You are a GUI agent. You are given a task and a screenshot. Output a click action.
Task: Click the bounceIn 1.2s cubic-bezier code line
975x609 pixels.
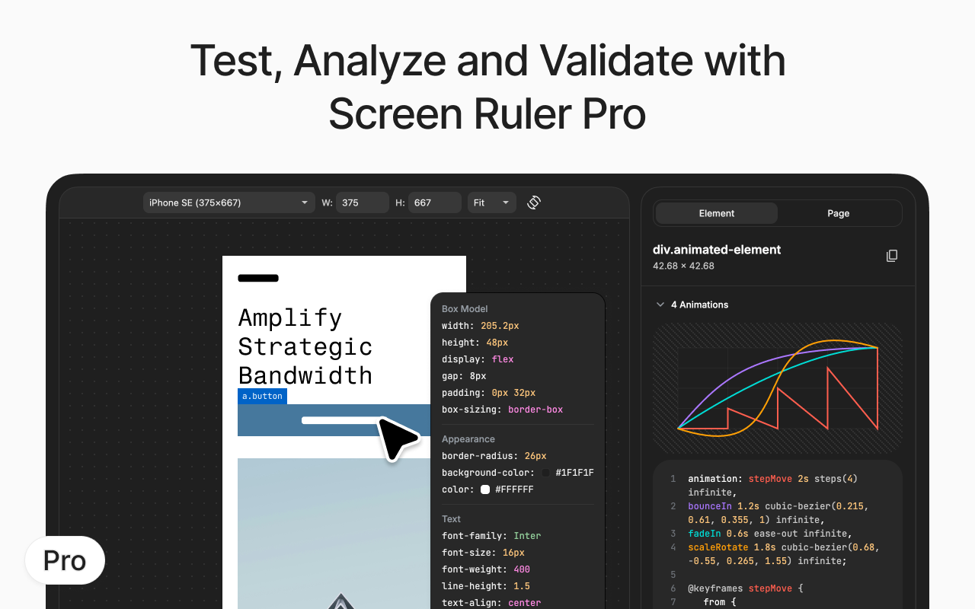coord(778,513)
